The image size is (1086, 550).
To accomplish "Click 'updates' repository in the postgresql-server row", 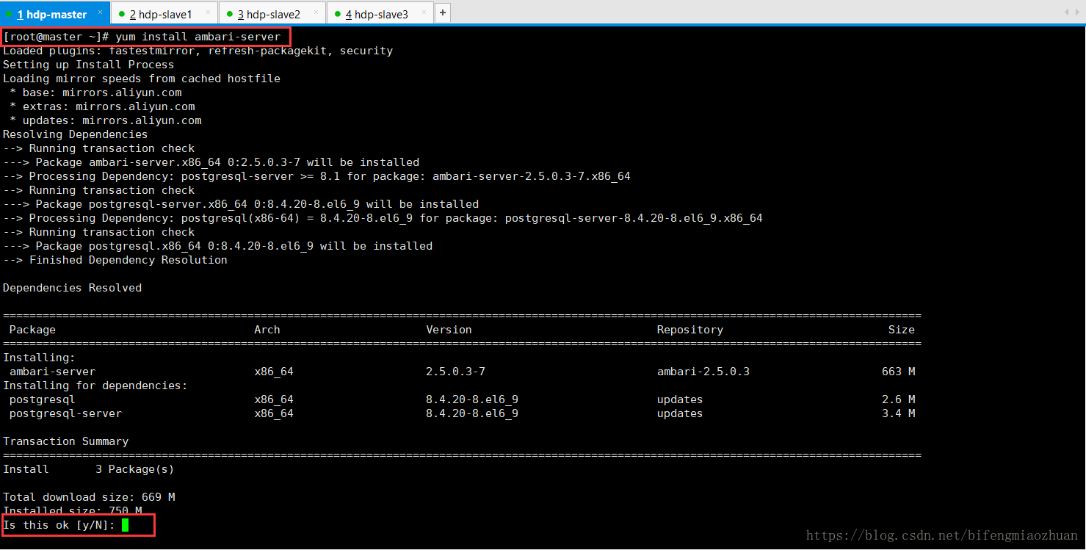I will tap(680, 413).
